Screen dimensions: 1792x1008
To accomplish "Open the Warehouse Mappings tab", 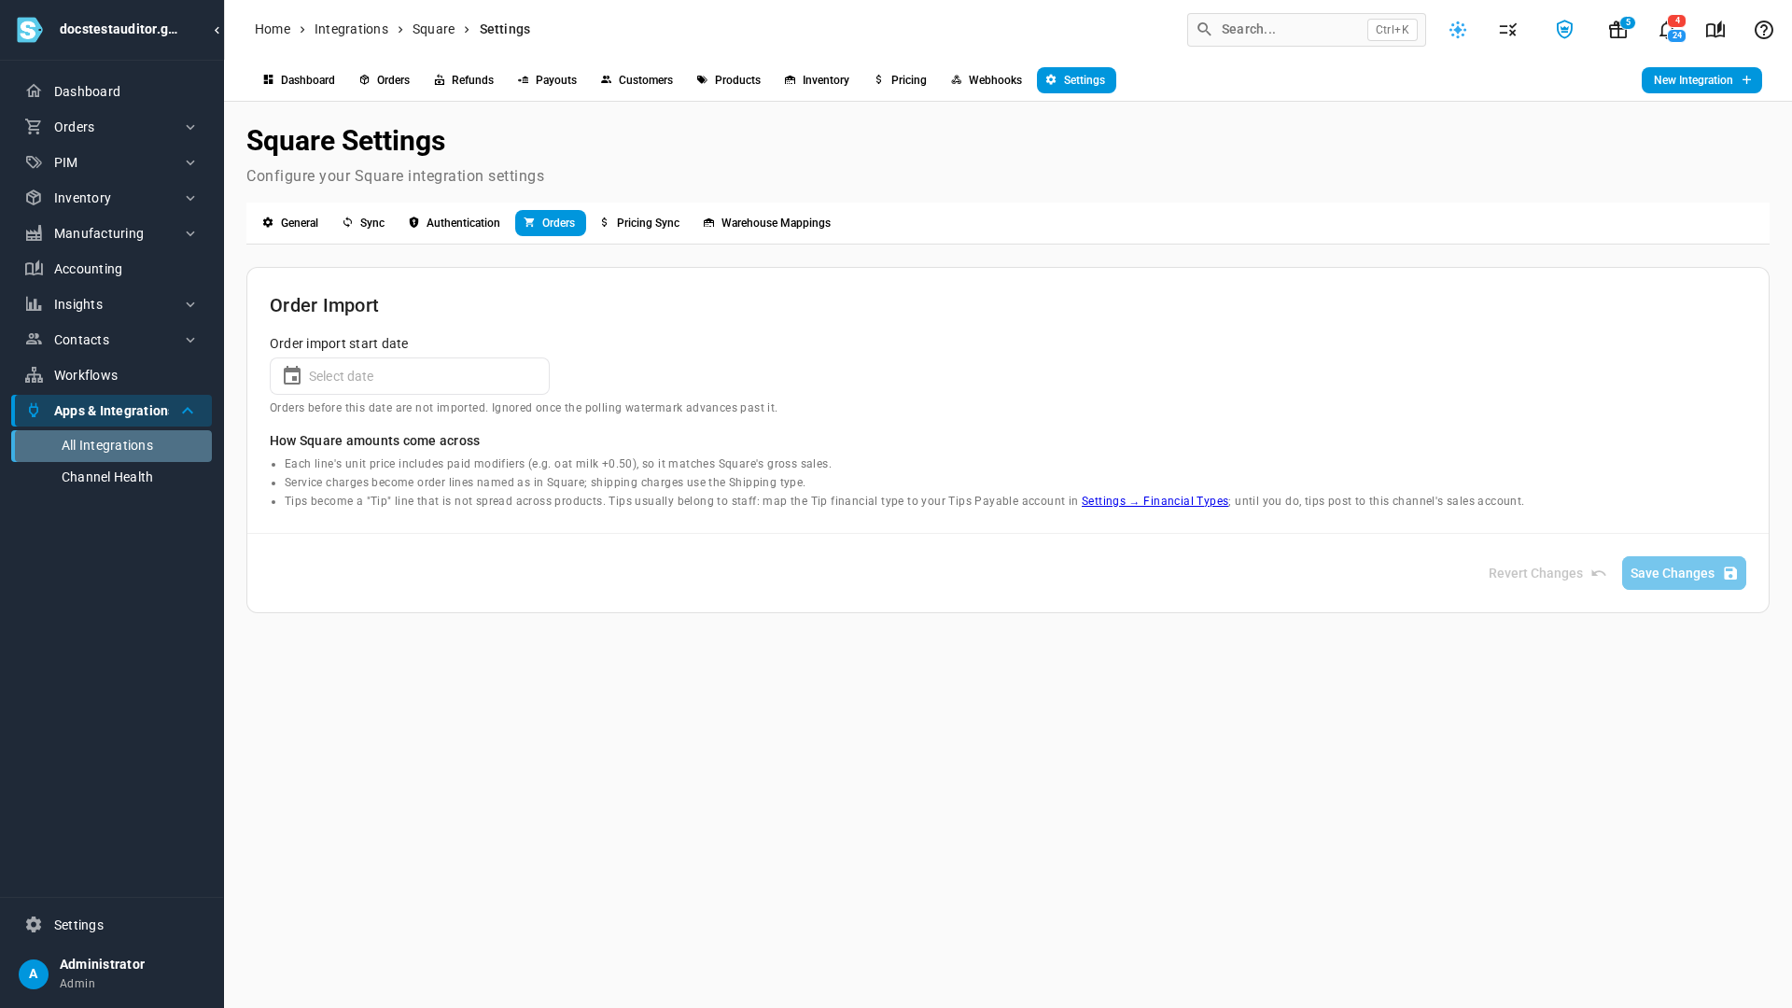I will tap(767, 223).
